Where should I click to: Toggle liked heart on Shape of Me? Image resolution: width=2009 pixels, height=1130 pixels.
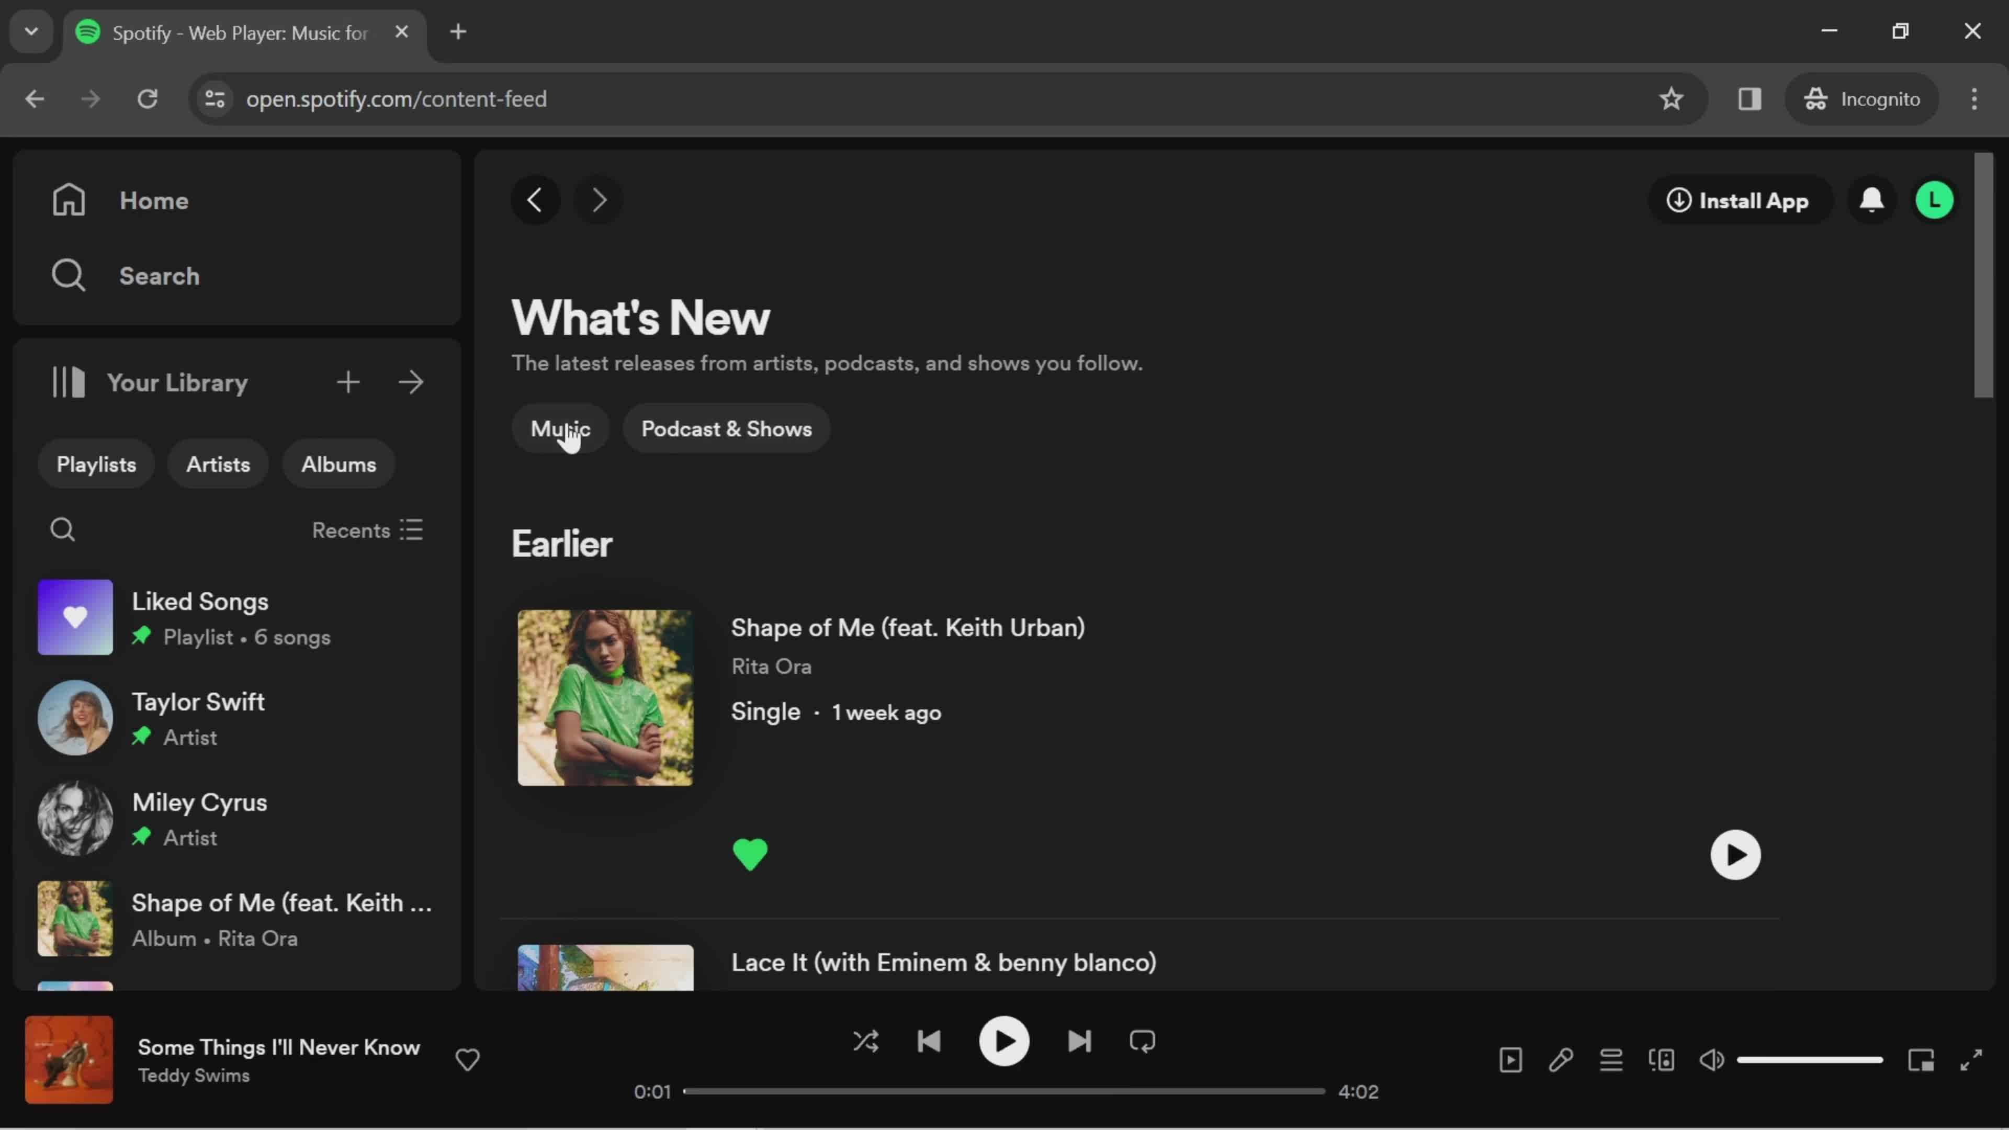[x=752, y=854]
